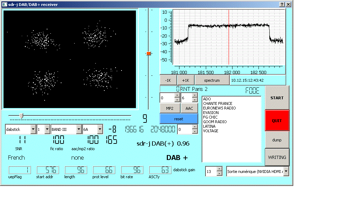Select FG CHIC service
The image size is (354, 221).
point(210,117)
